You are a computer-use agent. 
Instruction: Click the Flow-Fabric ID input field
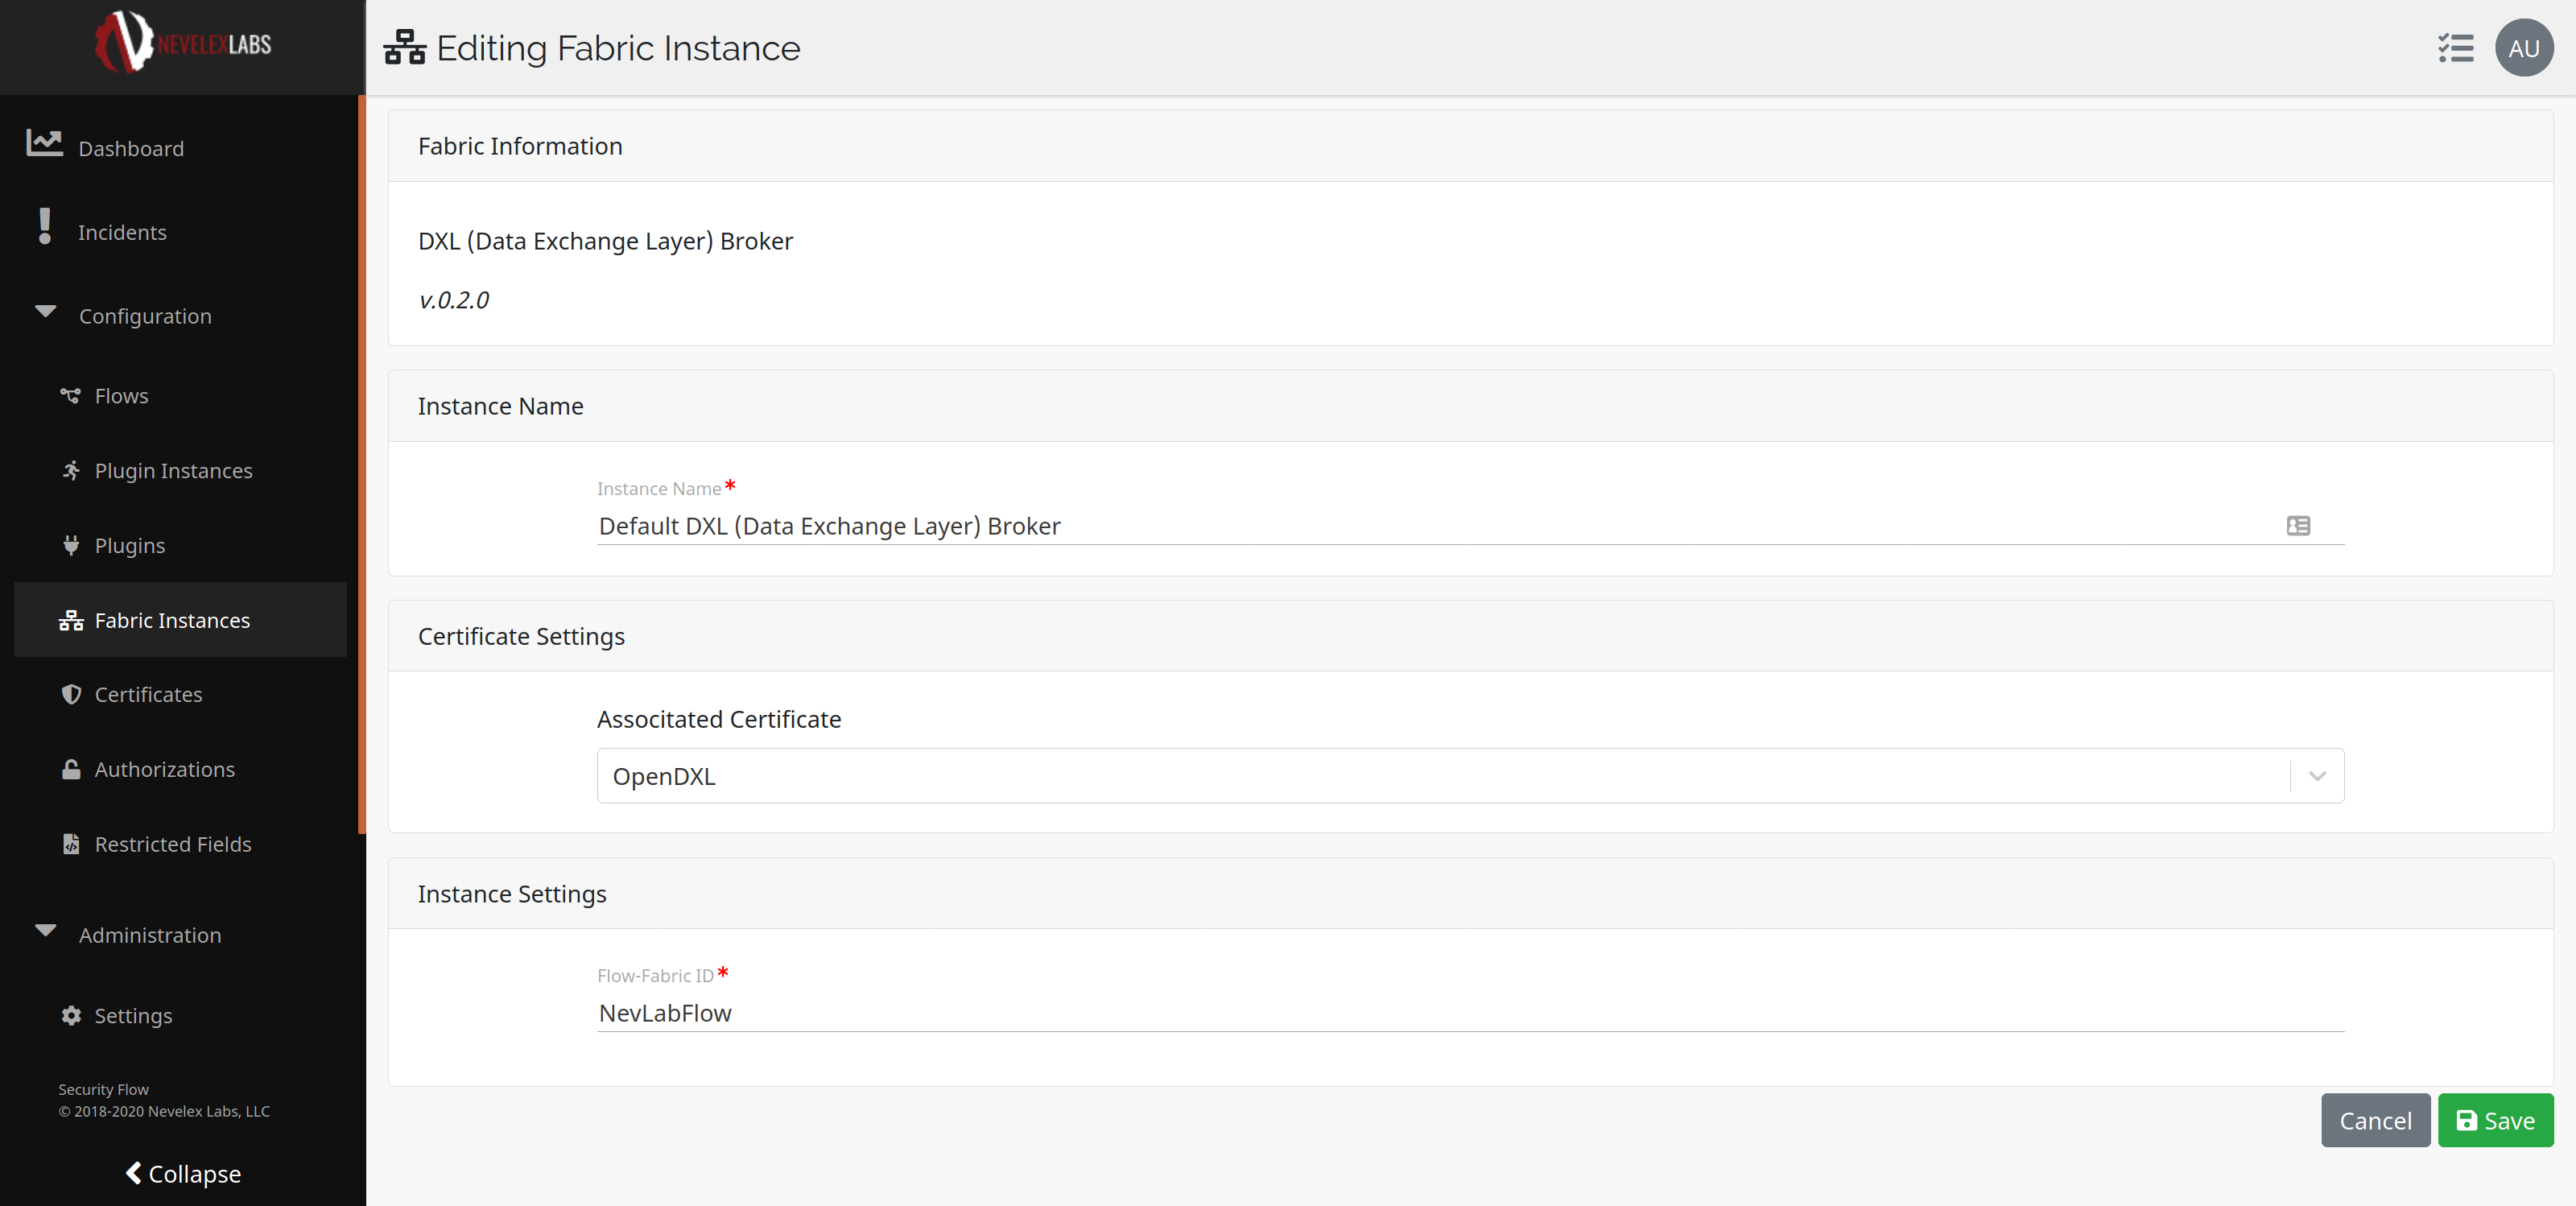click(x=1469, y=1013)
